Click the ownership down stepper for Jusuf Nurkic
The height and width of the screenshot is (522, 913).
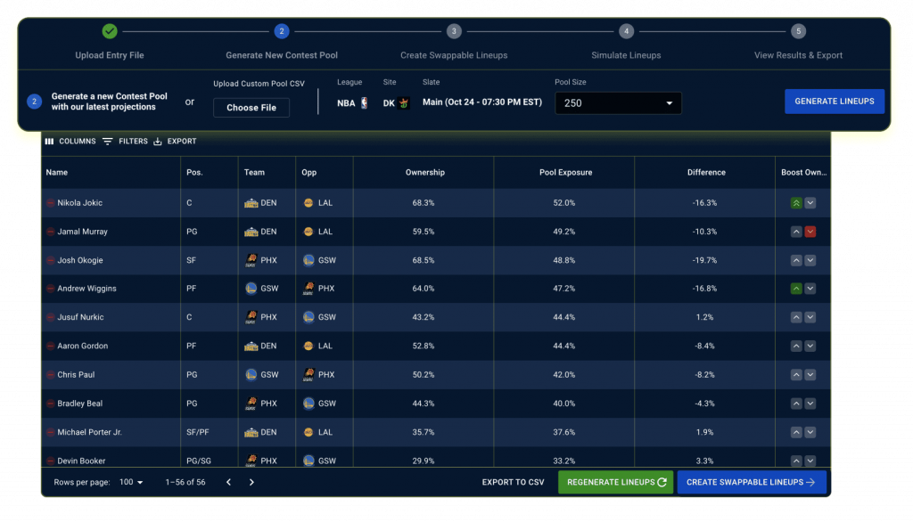tap(809, 317)
